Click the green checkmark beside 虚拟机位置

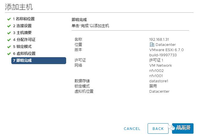coord(9,54)
